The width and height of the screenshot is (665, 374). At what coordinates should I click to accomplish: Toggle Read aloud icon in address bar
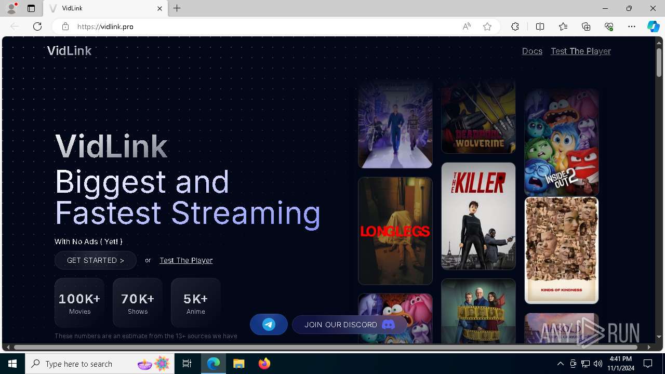pyautogui.click(x=467, y=26)
